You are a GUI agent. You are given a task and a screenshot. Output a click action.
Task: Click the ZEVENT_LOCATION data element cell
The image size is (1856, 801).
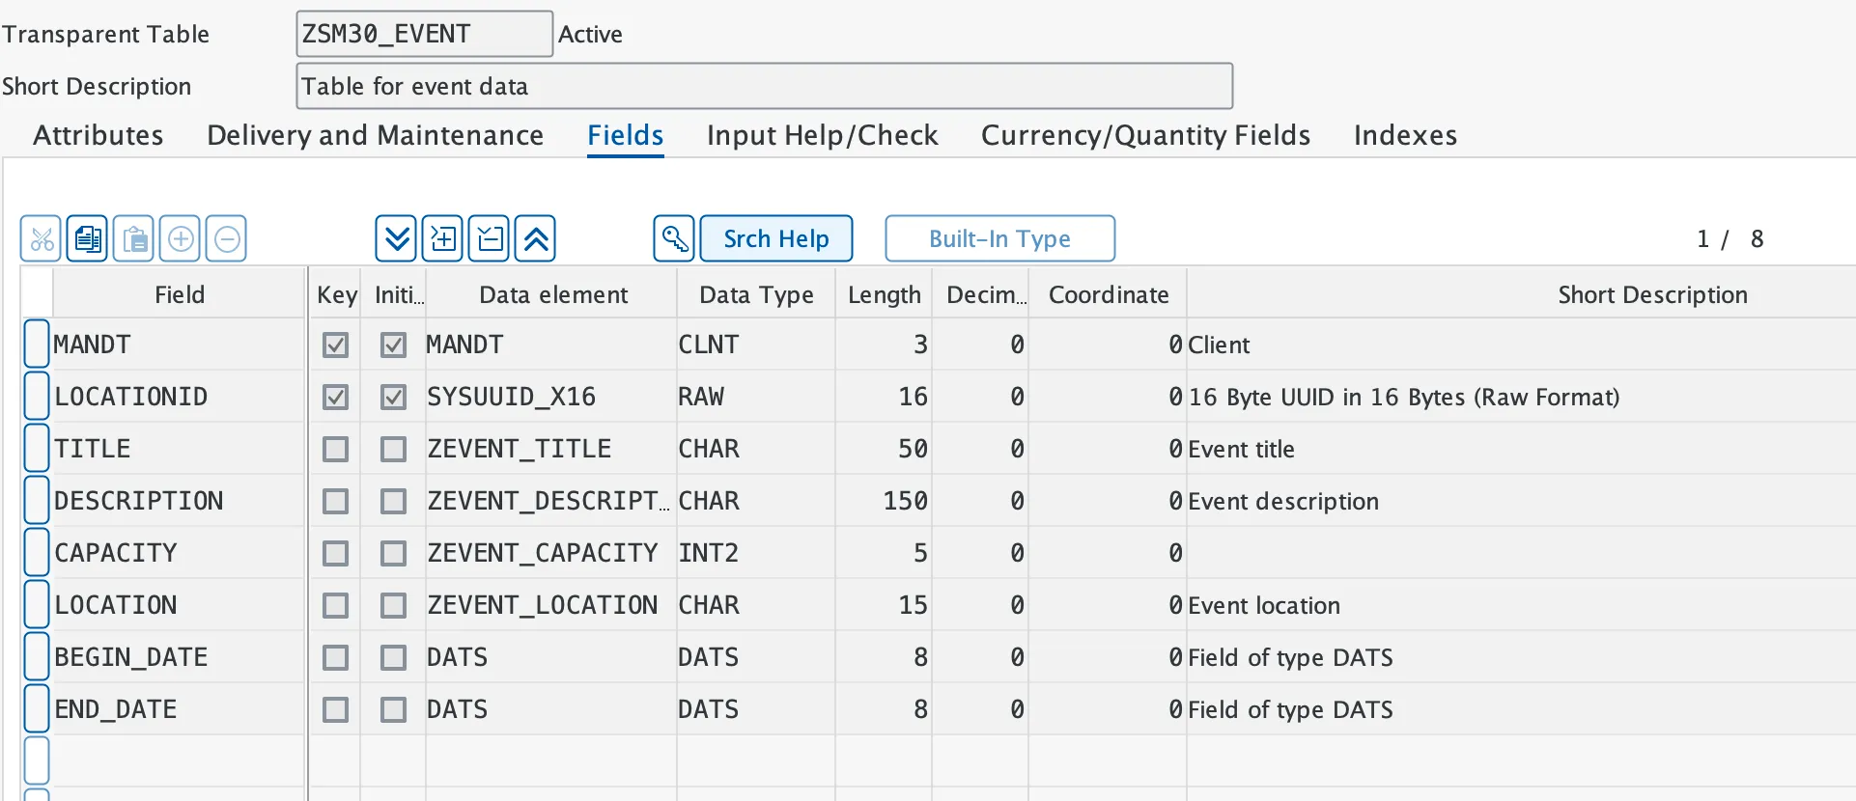(x=543, y=605)
